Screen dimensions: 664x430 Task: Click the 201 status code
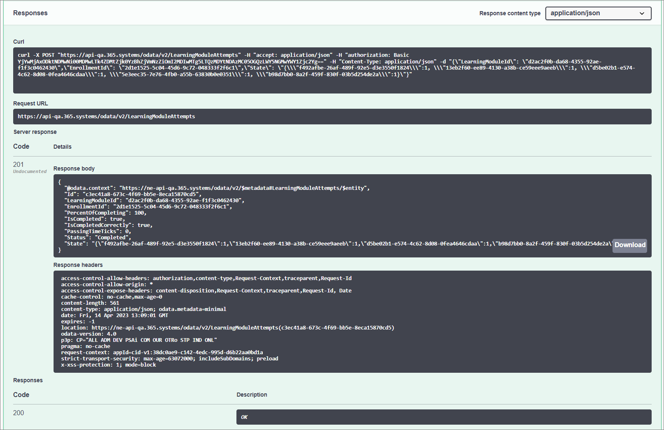(x=19, y=164)
